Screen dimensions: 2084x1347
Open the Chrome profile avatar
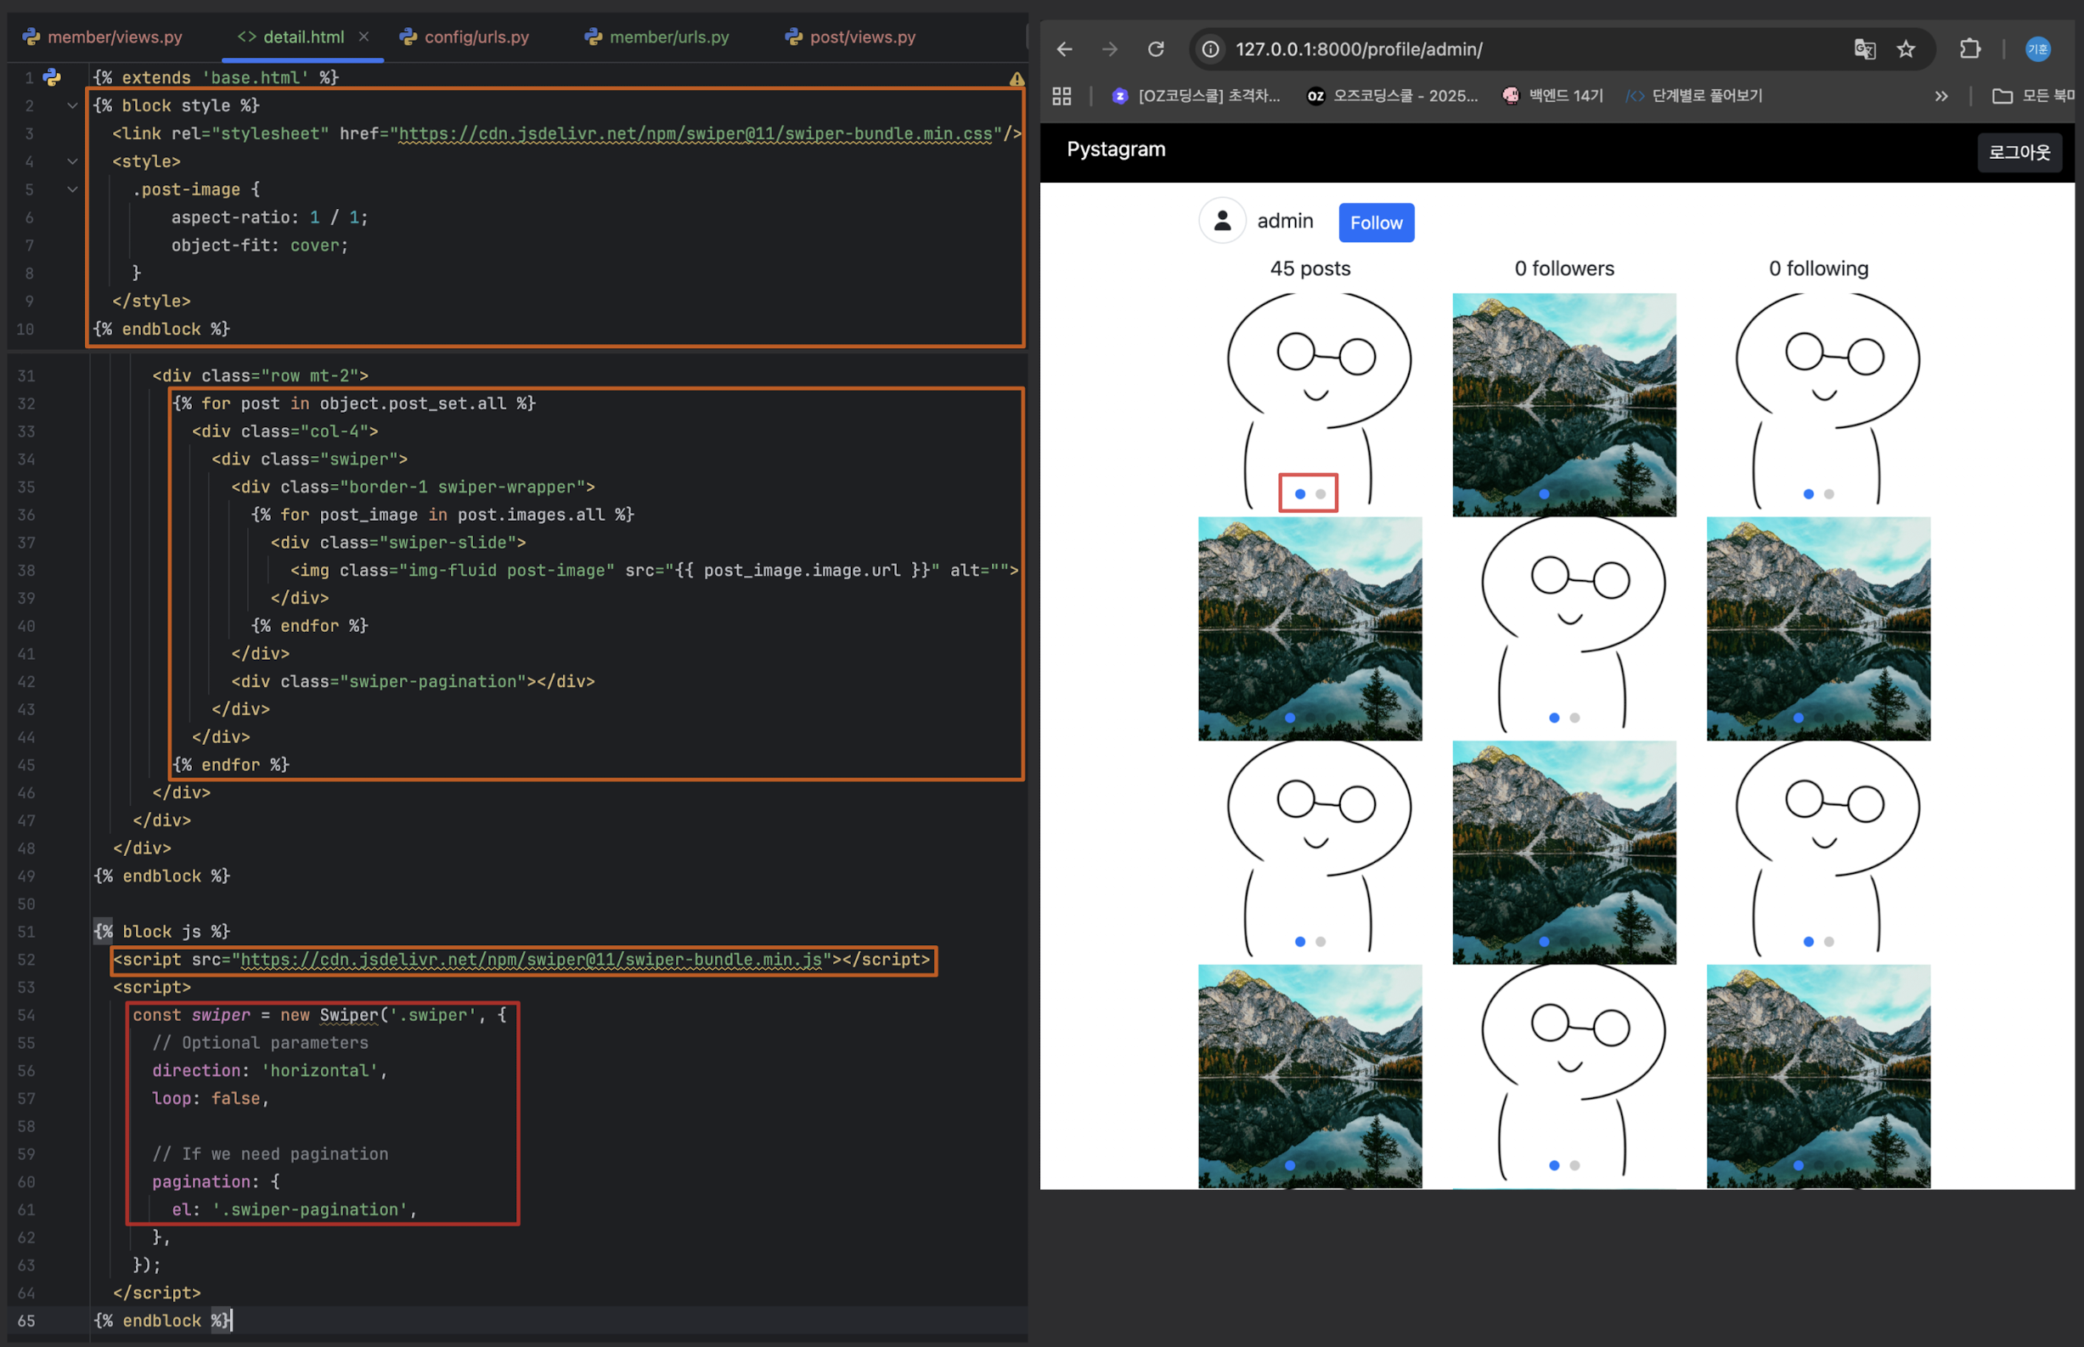(2037, 49)
